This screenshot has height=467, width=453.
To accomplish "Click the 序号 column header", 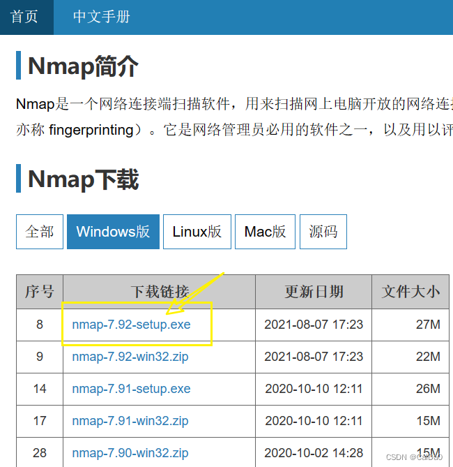I will click(x=40, y=292).
